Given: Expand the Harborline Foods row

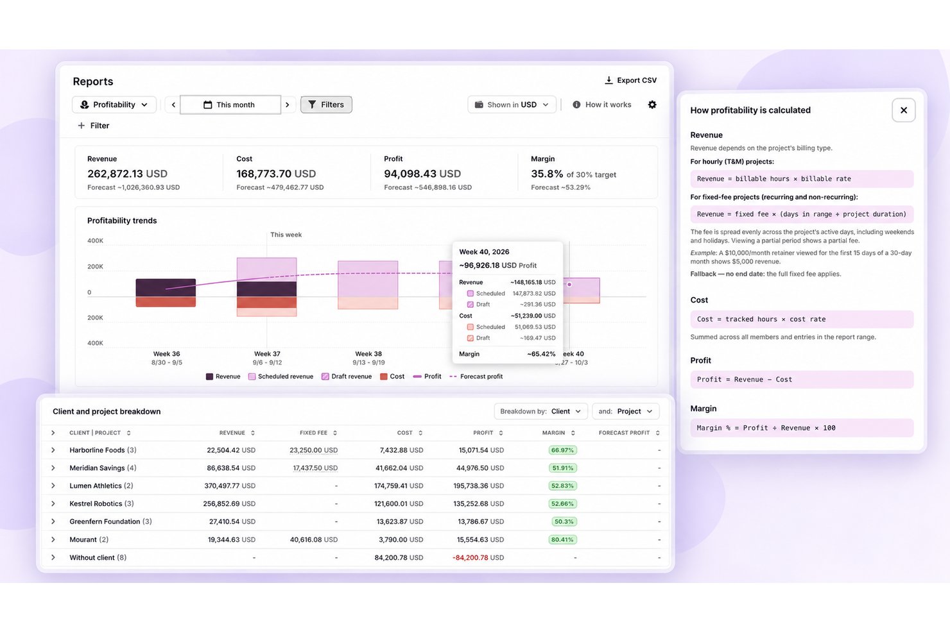Looking at the screenshot, I should (x=53, y=450).
